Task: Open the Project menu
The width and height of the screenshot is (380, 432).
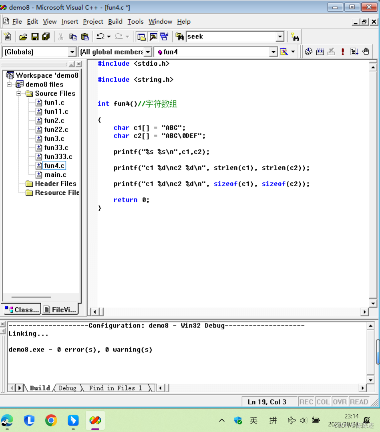Action: coord(93,22)
